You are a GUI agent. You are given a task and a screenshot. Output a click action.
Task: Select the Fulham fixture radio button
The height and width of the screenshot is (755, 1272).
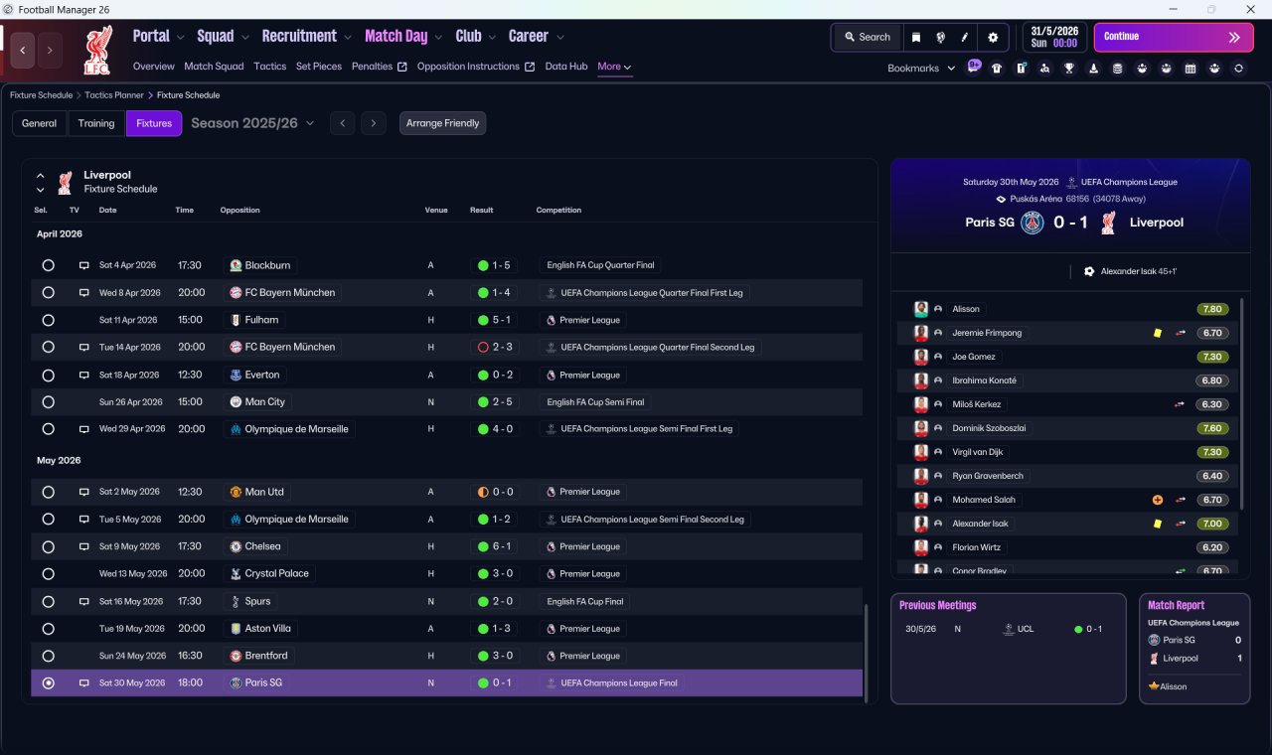tap(48, 321)
